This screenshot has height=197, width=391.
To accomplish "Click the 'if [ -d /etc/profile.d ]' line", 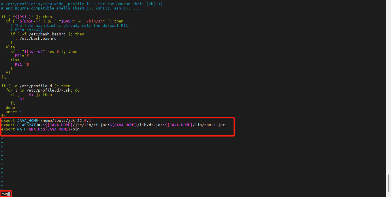I will (x=36, y=86).
